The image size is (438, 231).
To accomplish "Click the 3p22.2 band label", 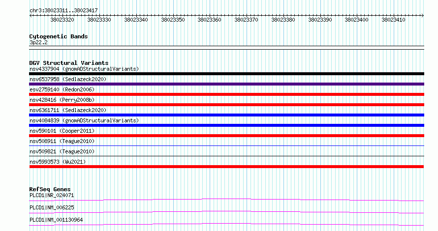I will (38, 42).
